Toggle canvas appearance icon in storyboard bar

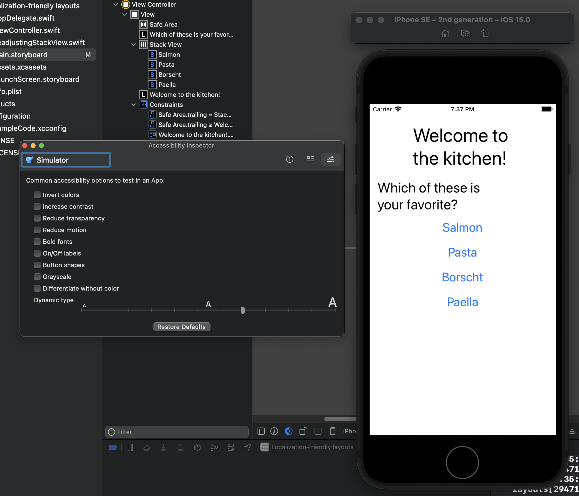289,431
